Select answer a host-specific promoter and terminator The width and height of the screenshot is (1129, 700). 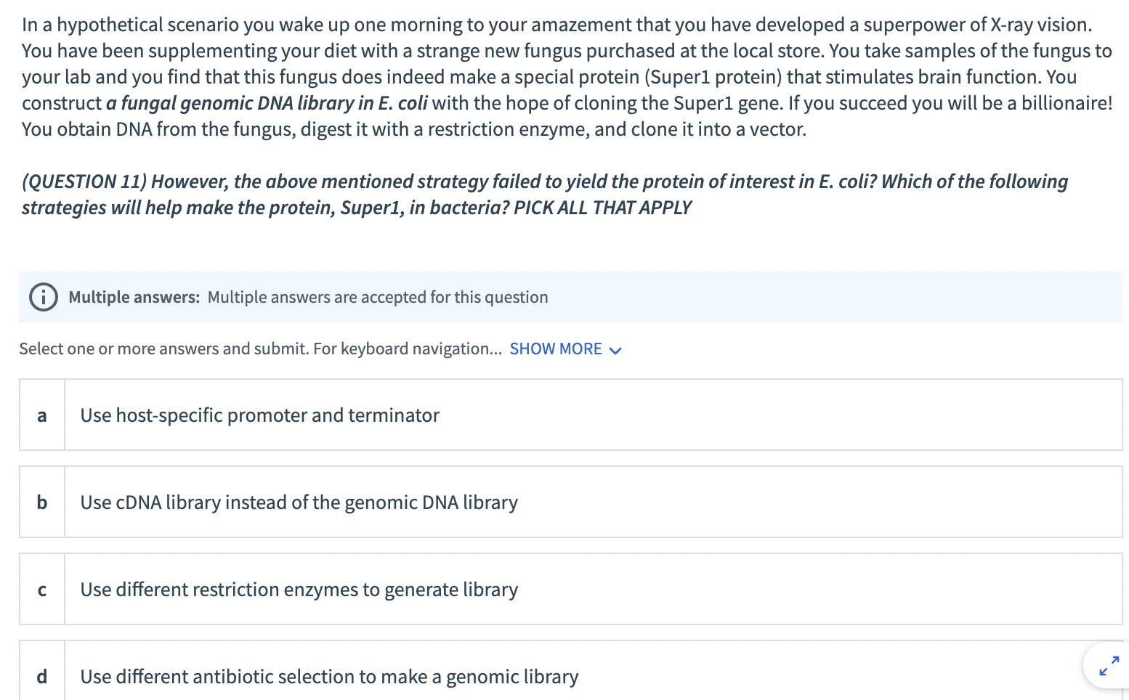click(260, 415)
